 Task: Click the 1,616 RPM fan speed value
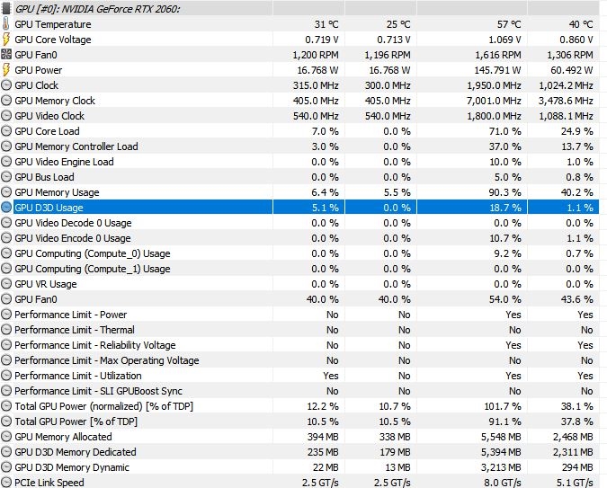[498, 55]
